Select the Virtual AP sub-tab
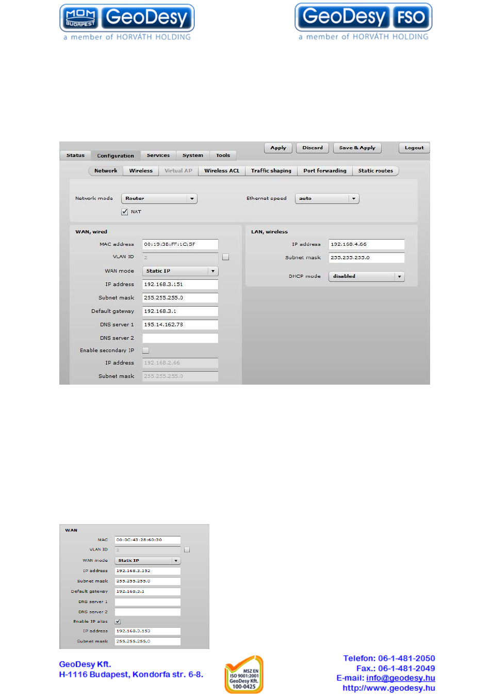The height and width of the screenshot is (696, 492). click(x=178, y=171)
